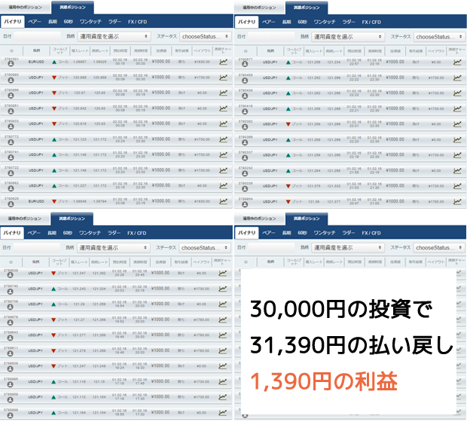The image size is (467, 422).
Task: Click user icon under ID 3788959
Action: [10, 399]
